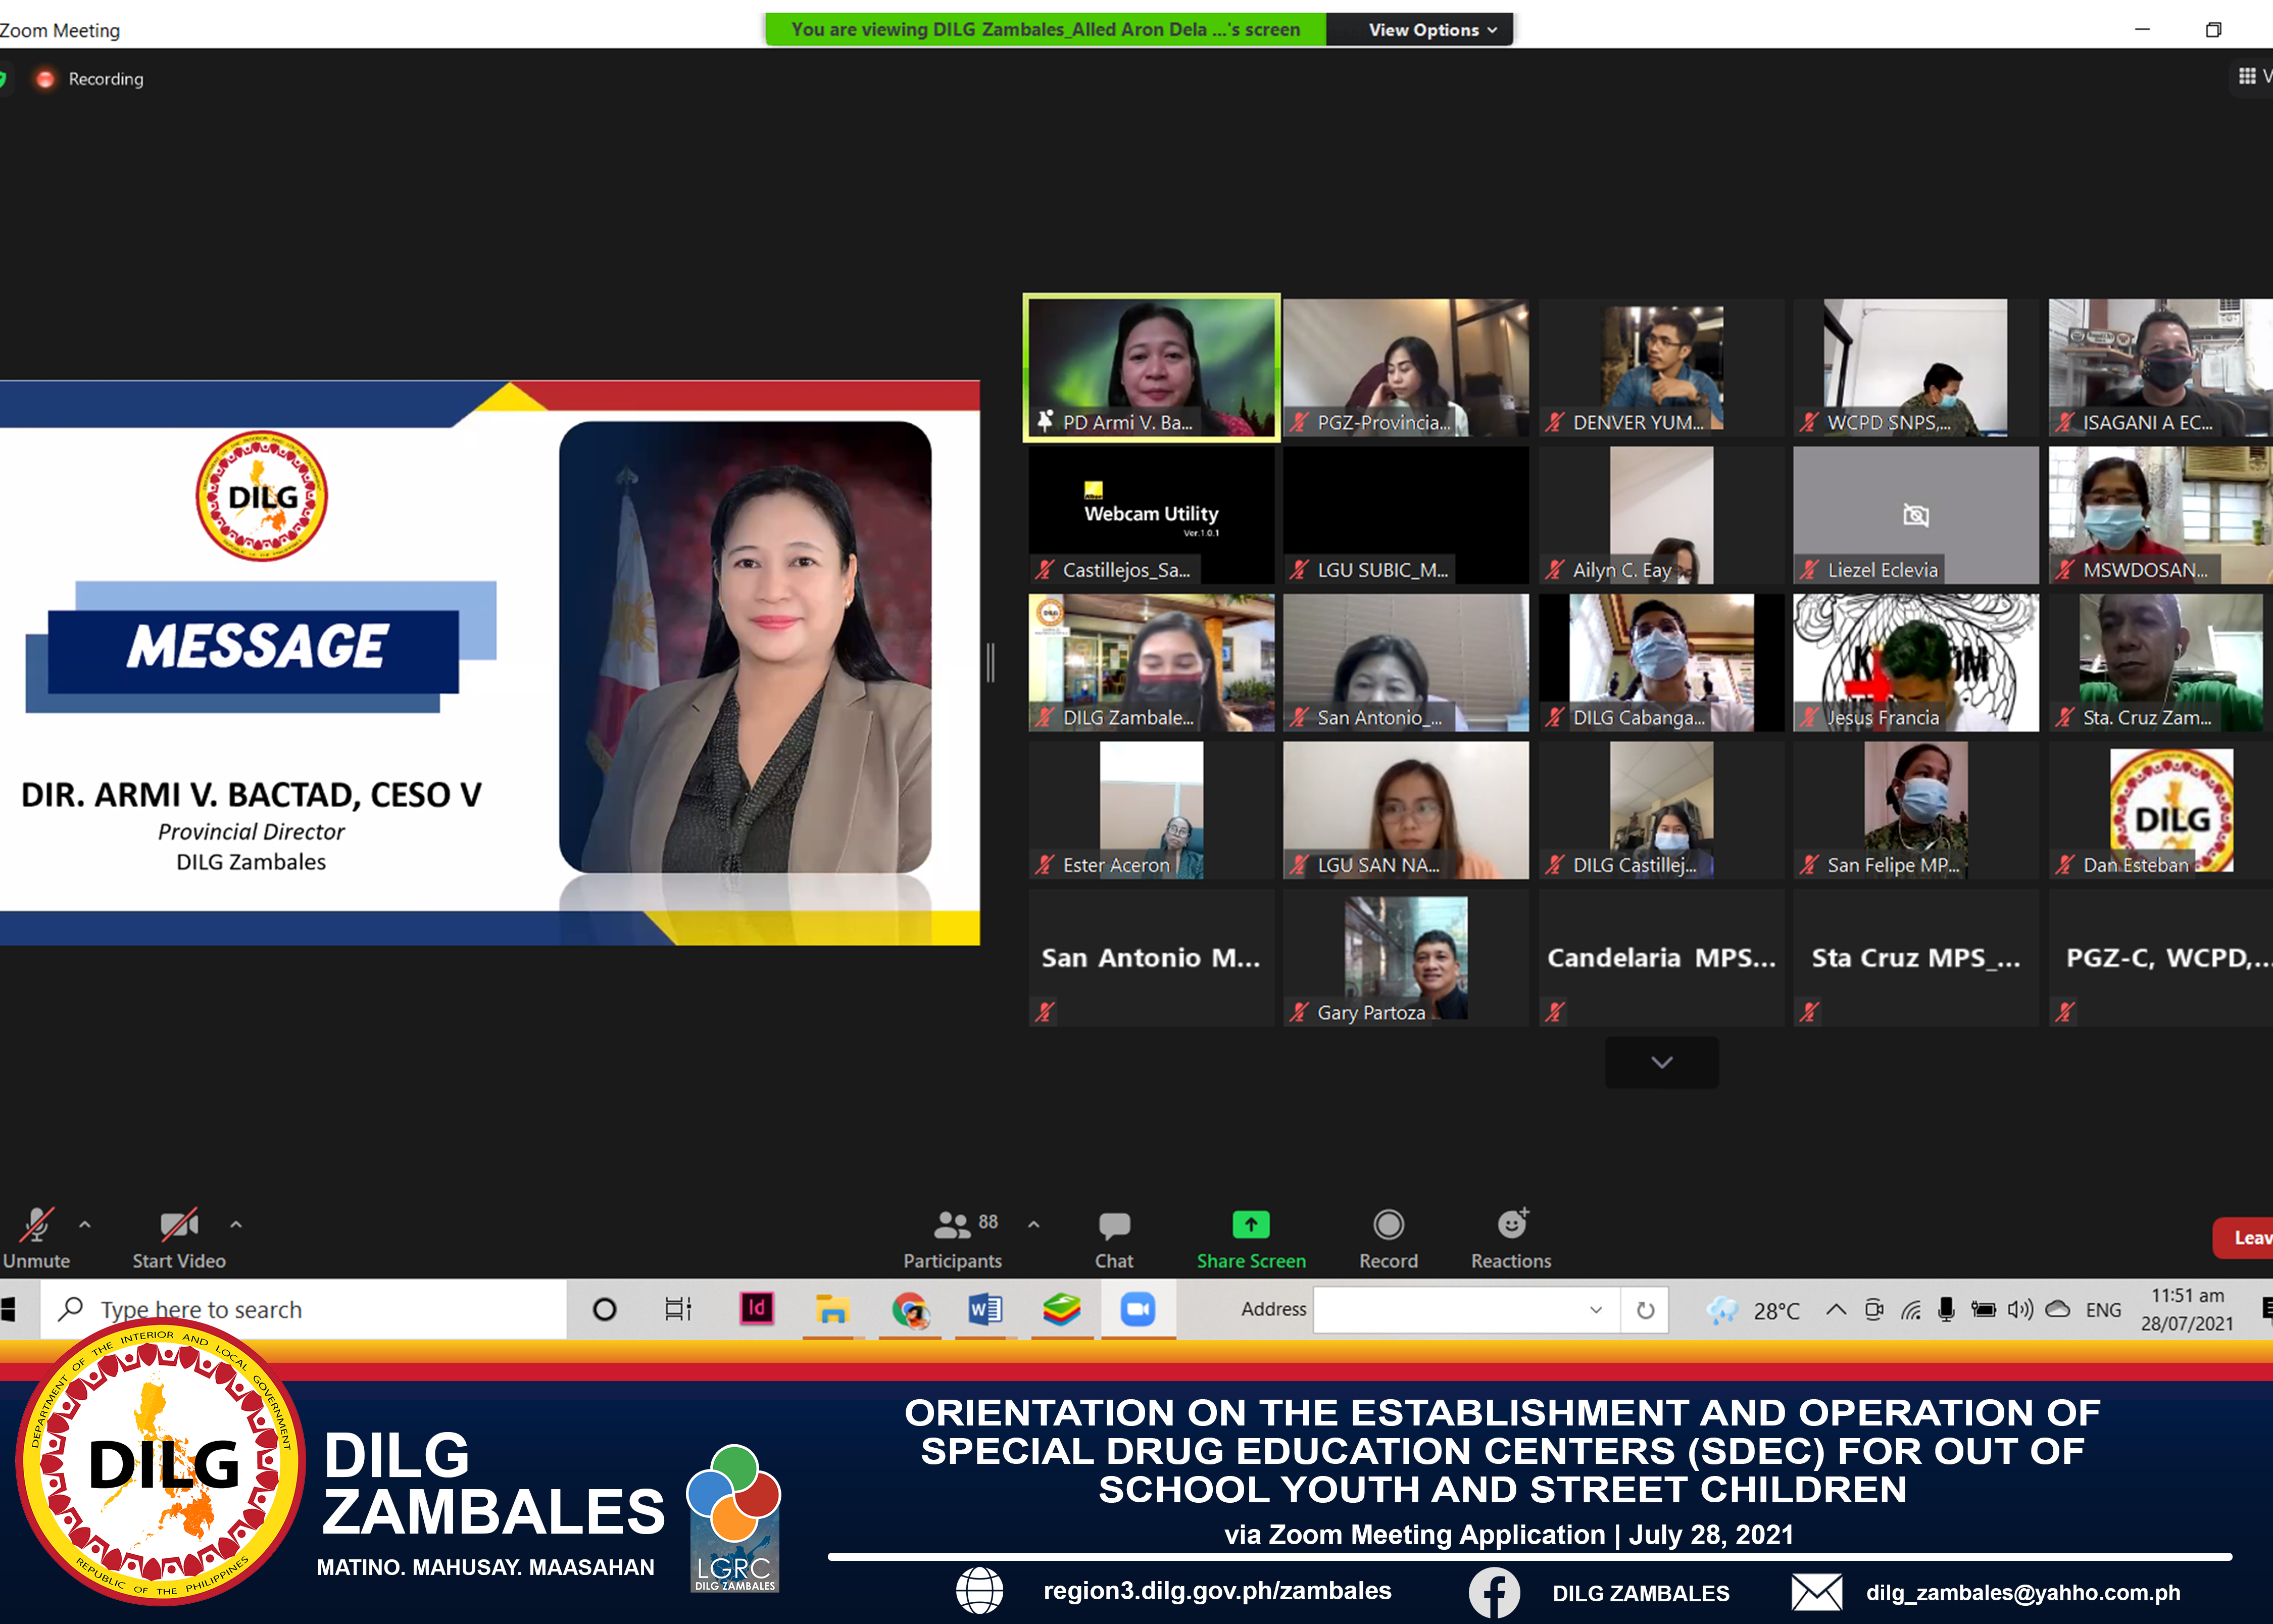
Task: Click the Recording indicator
Action: coord(89,79)
